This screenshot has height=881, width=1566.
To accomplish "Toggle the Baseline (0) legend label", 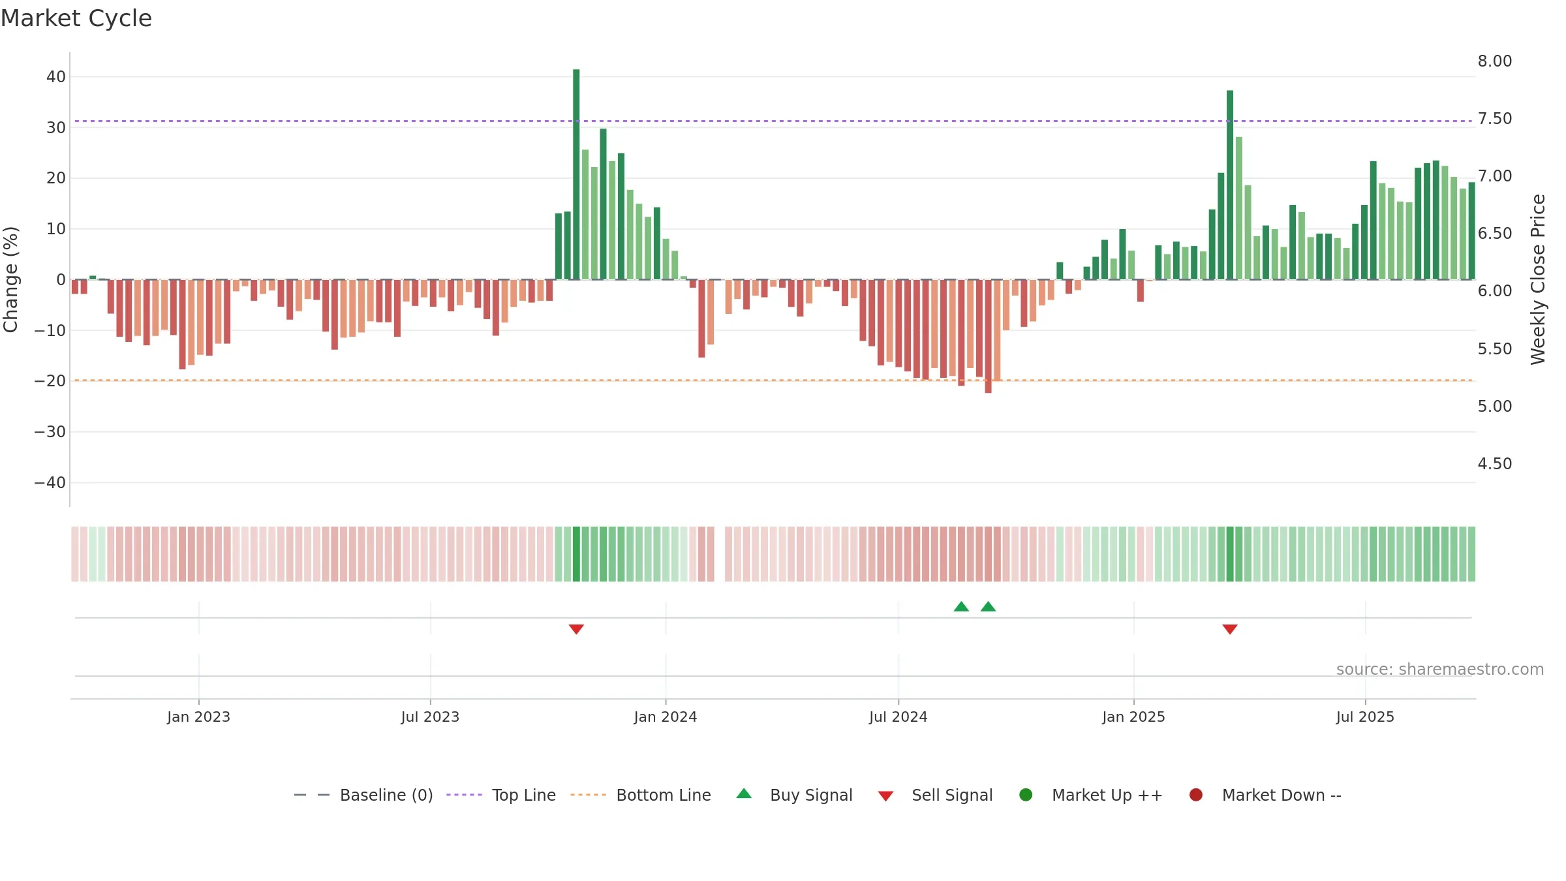I will point(386,795).
